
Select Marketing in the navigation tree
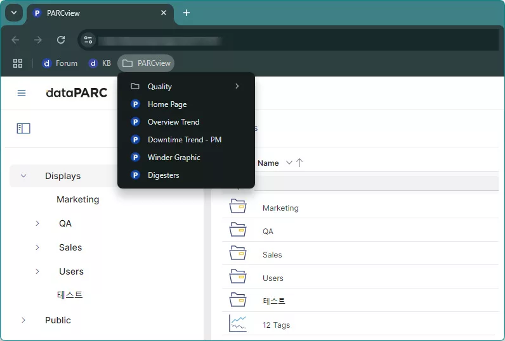coord(78,199)
